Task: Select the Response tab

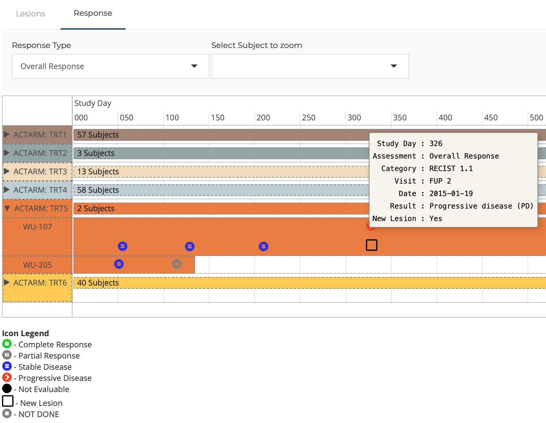Action: click(93, 13)
